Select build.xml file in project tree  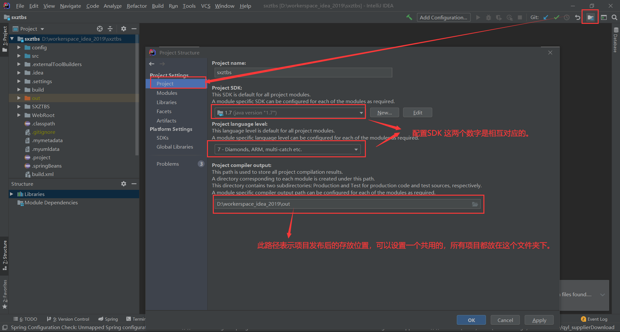tap(43, 174)
